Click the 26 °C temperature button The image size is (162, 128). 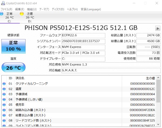[13, 67]
